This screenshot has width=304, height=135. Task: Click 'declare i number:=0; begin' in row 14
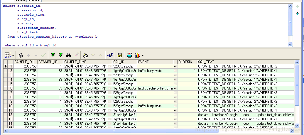pos(218,124)
